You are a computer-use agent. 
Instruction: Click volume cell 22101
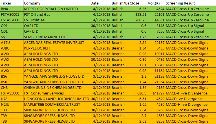pyautogui.click(x=156, y=14)
